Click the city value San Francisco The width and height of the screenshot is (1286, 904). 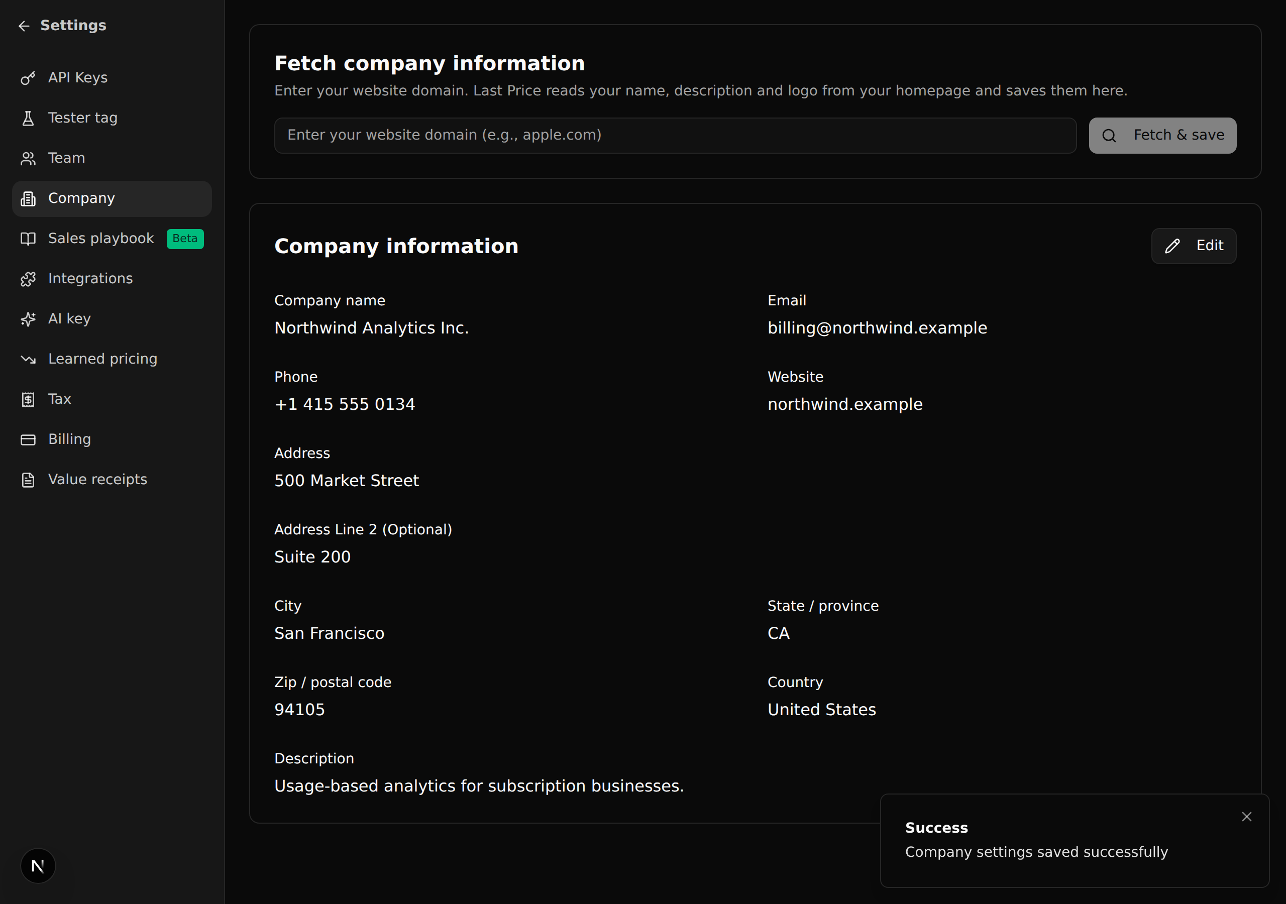[x=329, y=633]
